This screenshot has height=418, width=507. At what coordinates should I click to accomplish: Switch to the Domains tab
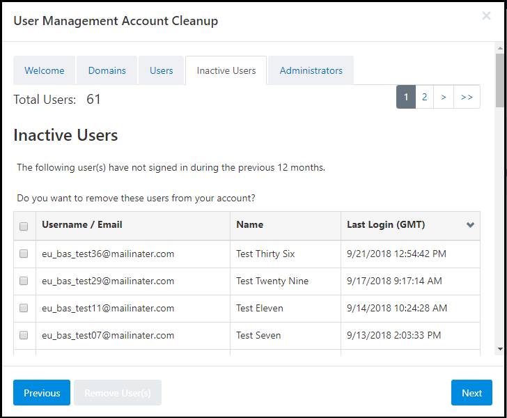[107, 70]
